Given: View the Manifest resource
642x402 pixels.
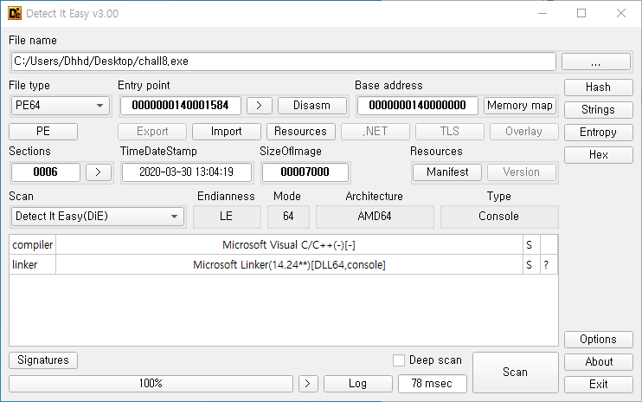Looking at the screenshot, I should click(447, 172).
